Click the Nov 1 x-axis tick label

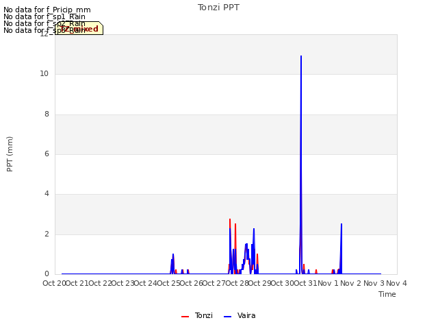point(328,283)
